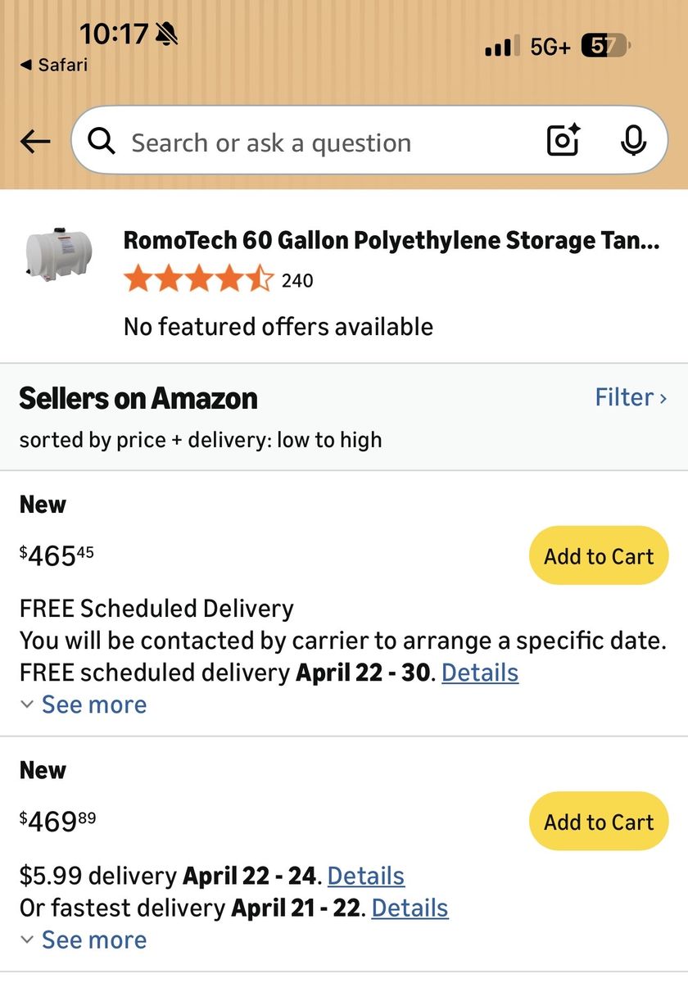Open the Filter options
The image size is (688, 983).
click(x=630, y=397)
